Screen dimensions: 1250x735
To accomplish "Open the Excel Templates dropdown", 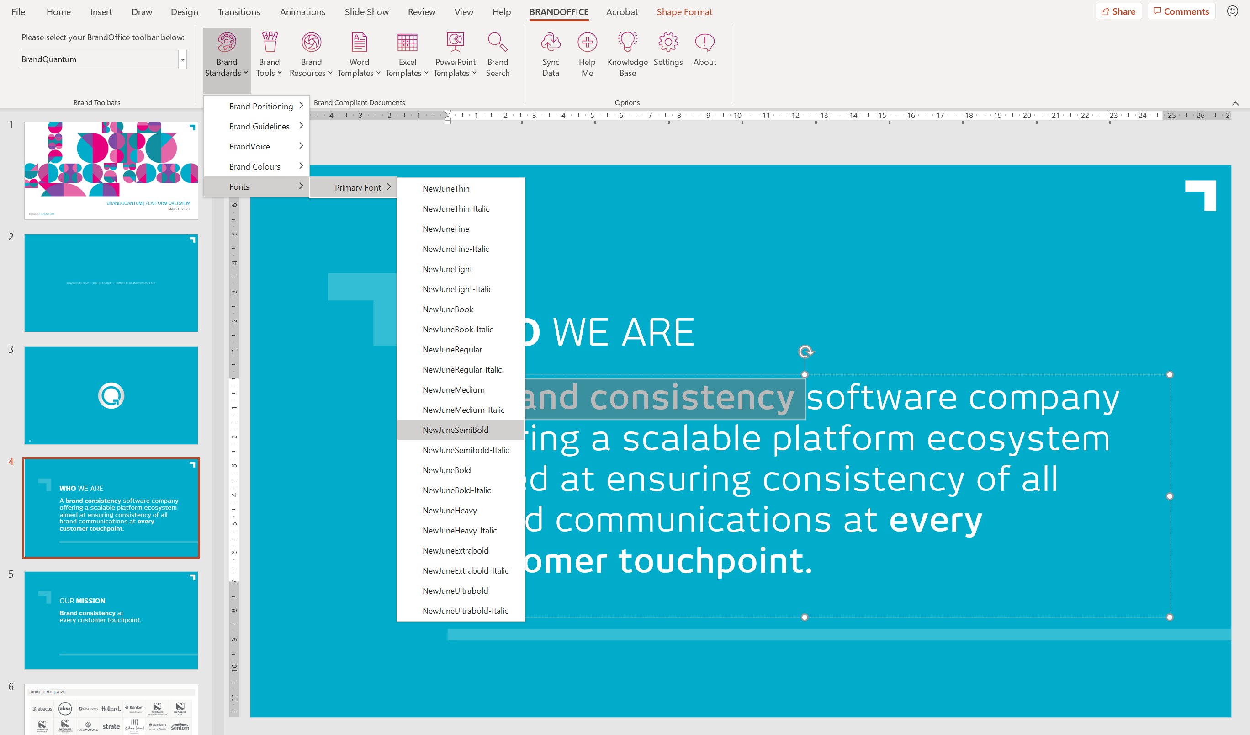I will pos(407,54).
